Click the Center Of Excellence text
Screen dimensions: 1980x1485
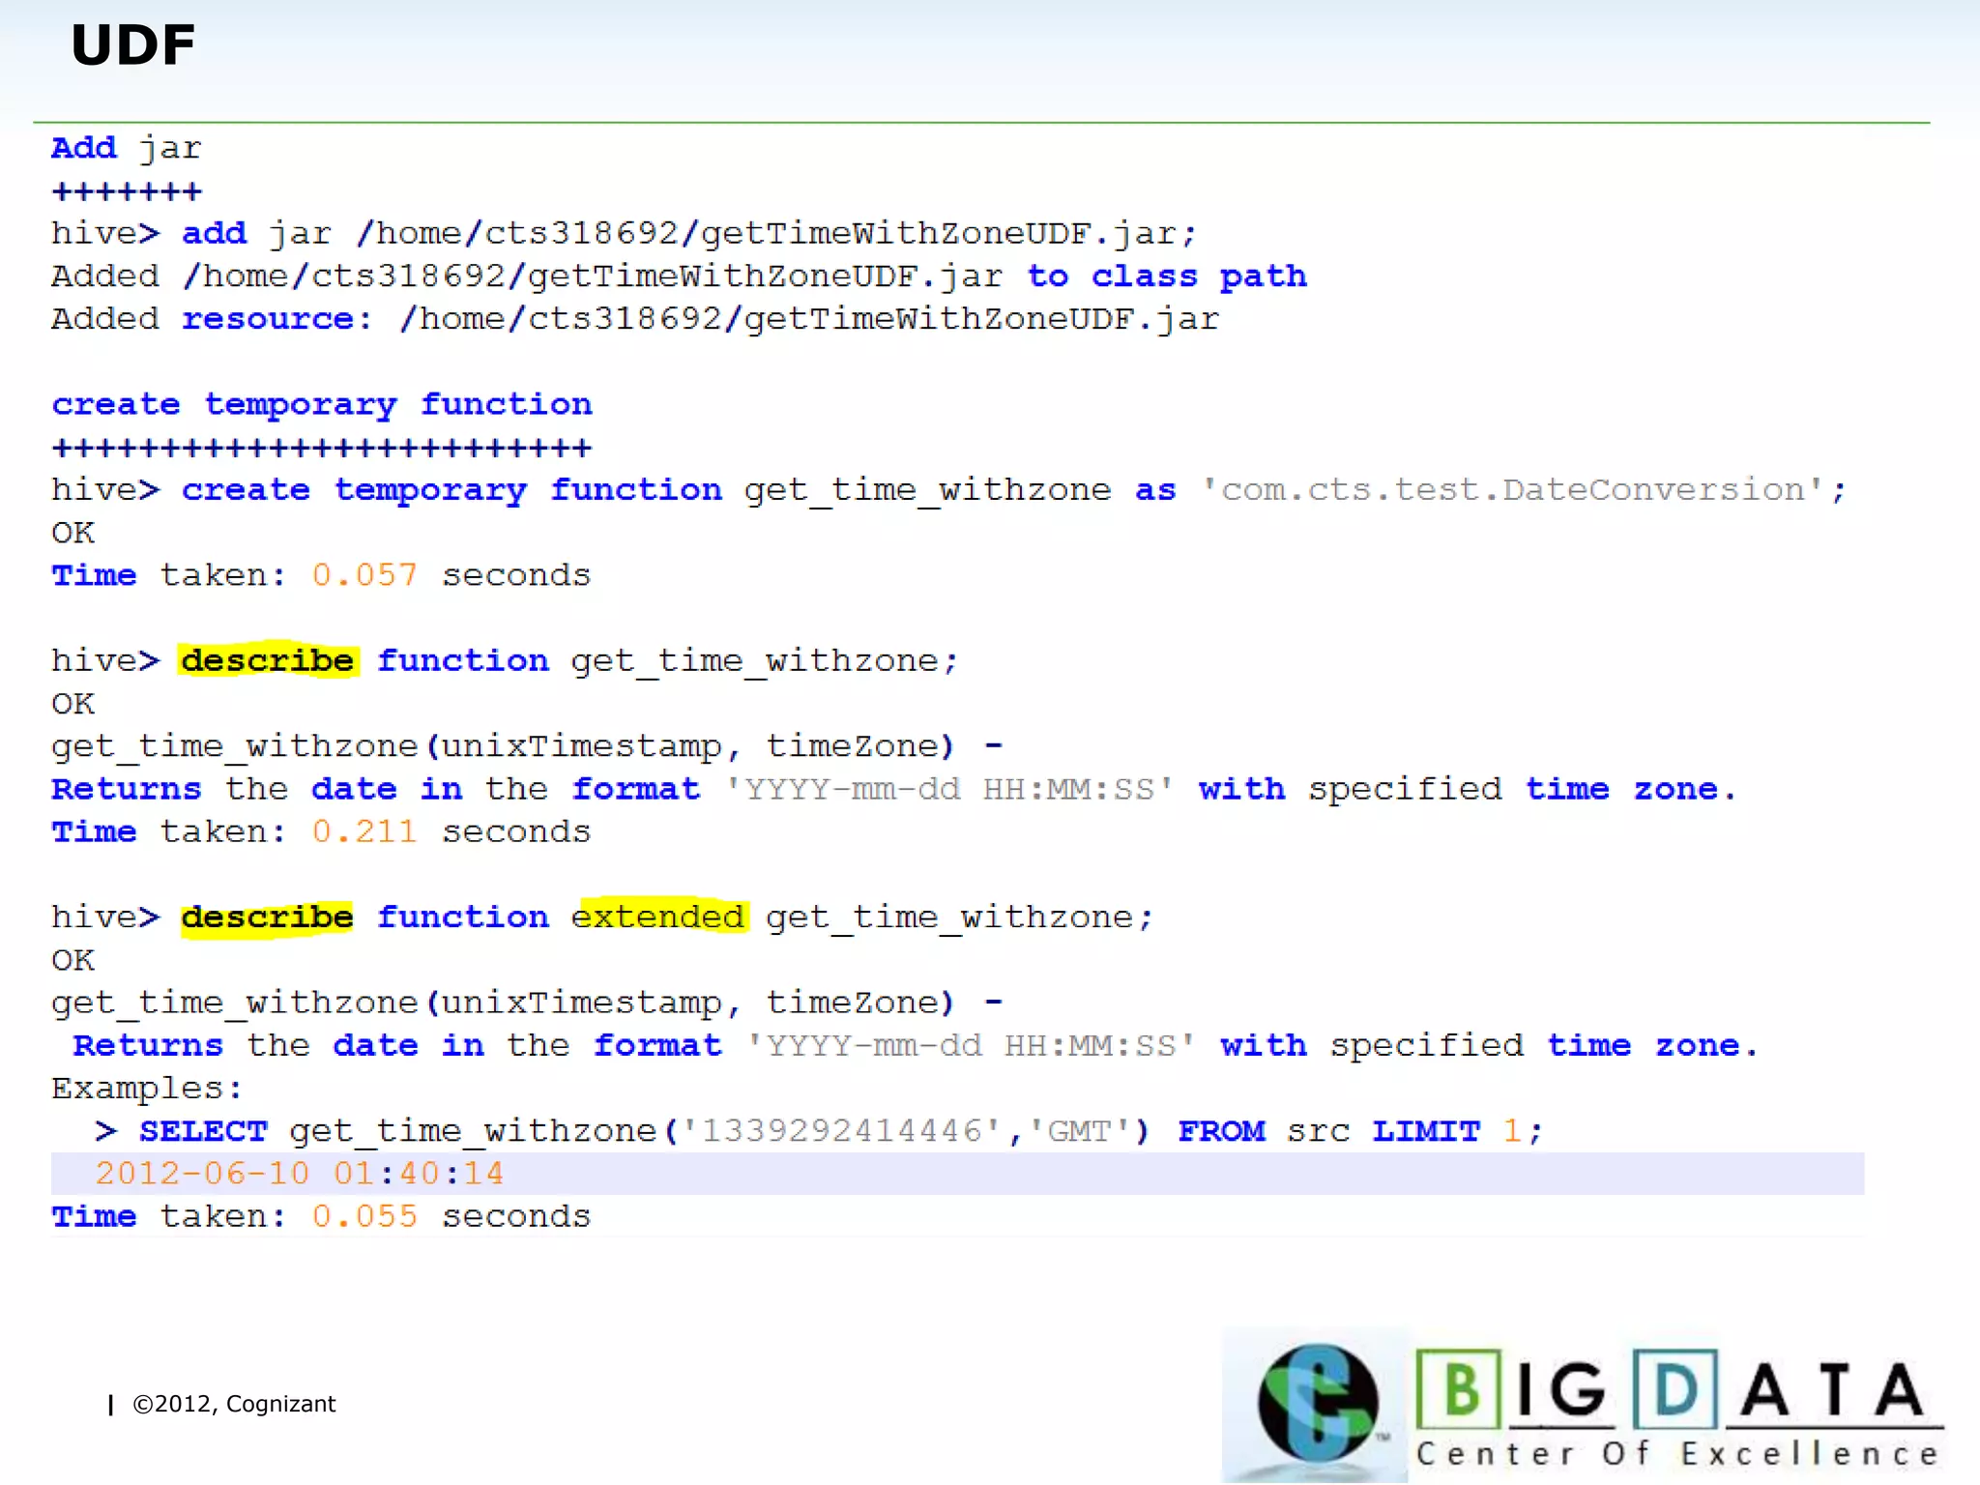[x=1677, y=1454]
